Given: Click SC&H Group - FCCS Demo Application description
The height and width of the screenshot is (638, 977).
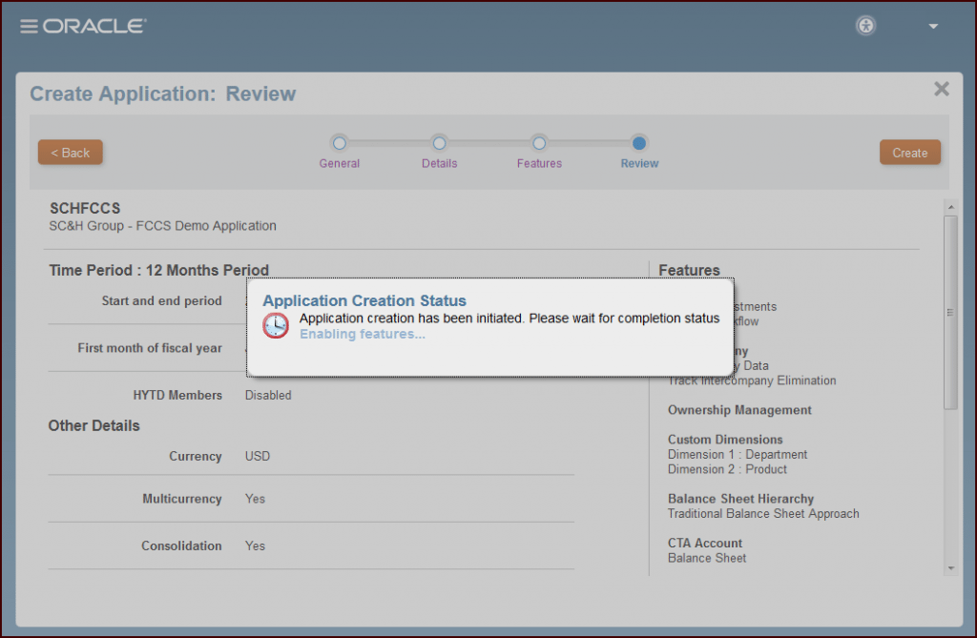Looking at the screenshot, I should click(162, 226).
